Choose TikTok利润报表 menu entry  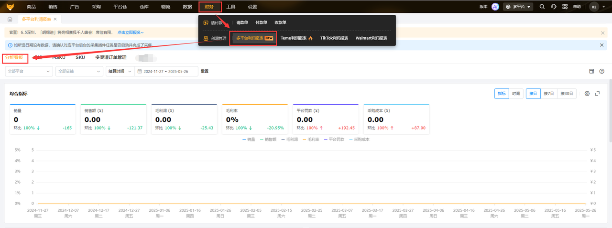tap(334, 38)
